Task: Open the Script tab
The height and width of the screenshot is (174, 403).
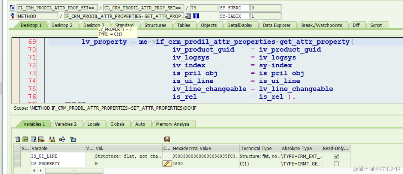Action: pyautogui.click(x=376, y=25)
